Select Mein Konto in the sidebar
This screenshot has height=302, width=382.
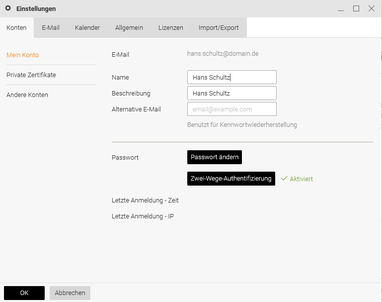pyautogui.click(x=23, y=55)
